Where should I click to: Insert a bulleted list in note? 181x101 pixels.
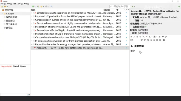point(151,40)
